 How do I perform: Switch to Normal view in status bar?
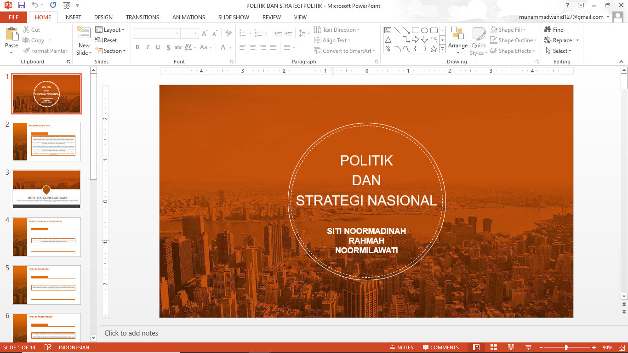(x=476, y=347)
